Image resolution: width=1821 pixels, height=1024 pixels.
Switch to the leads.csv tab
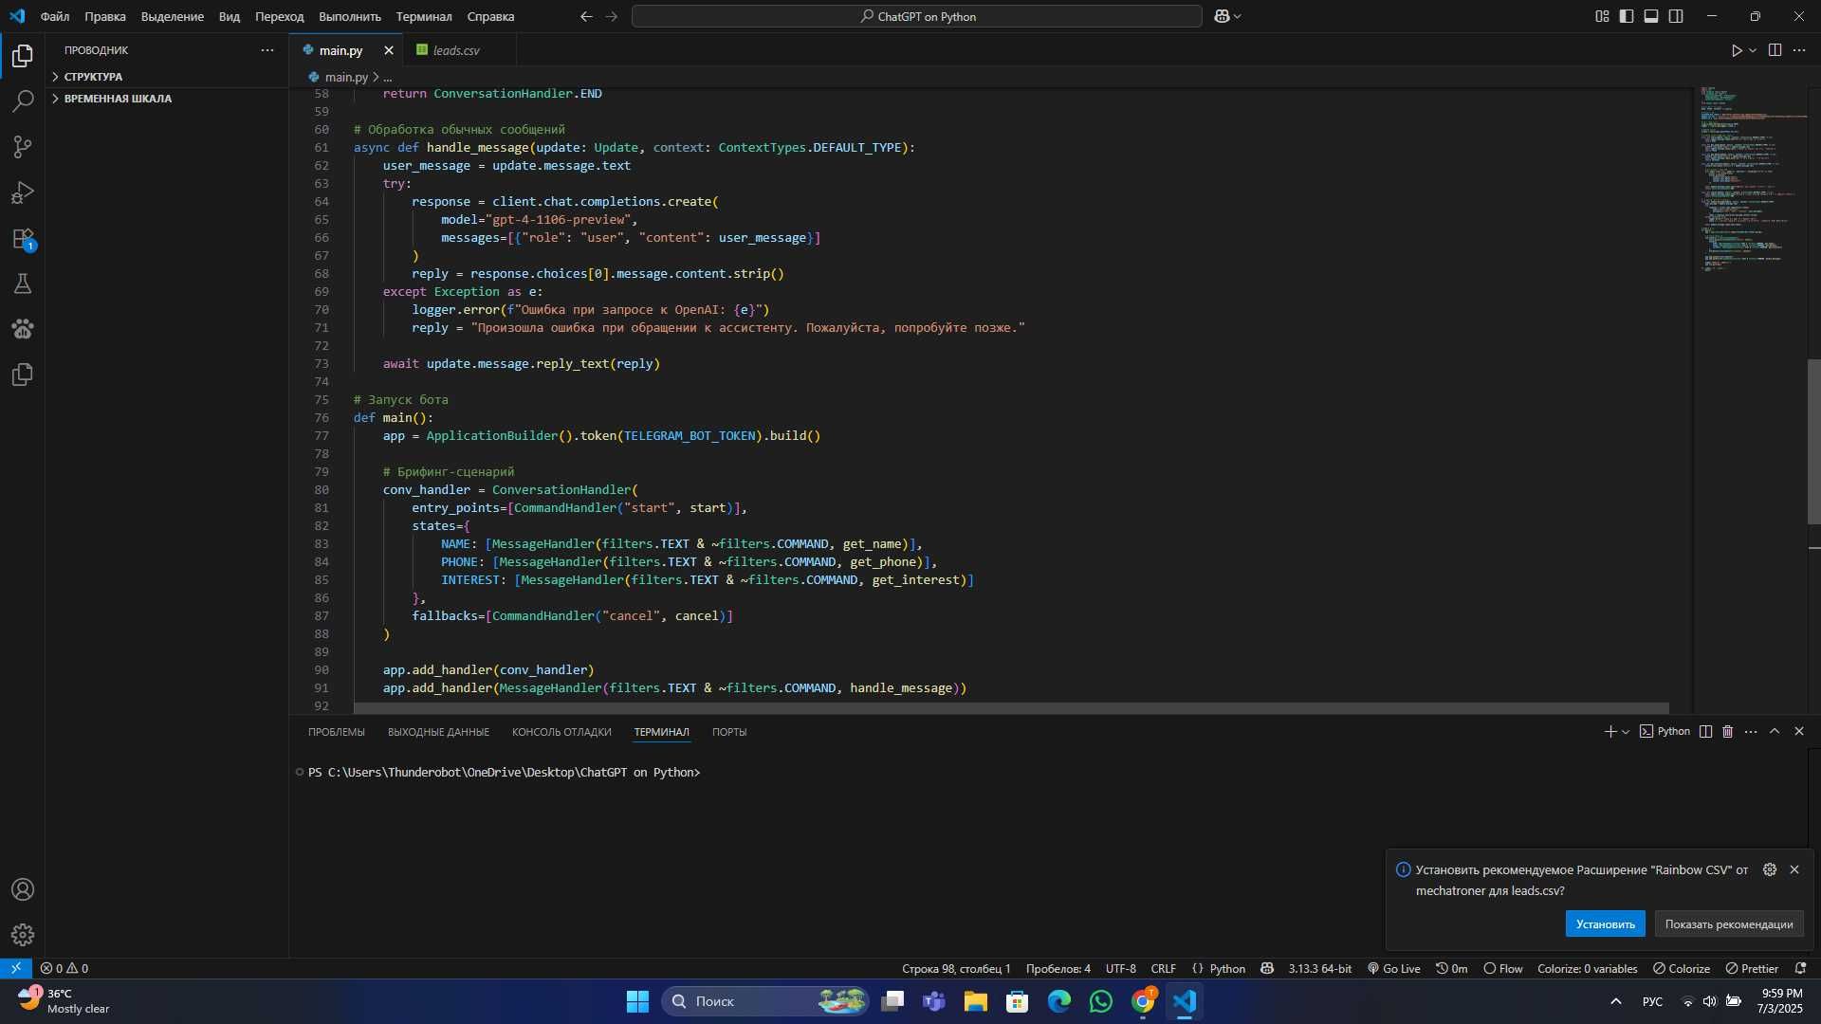[456, 50]
